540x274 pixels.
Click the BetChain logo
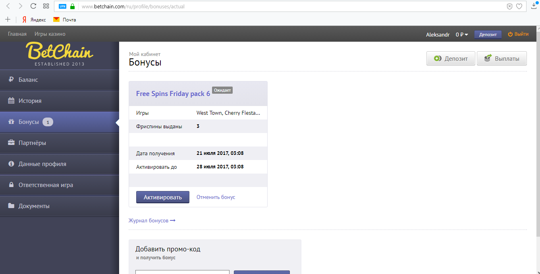tap(60, 54)
